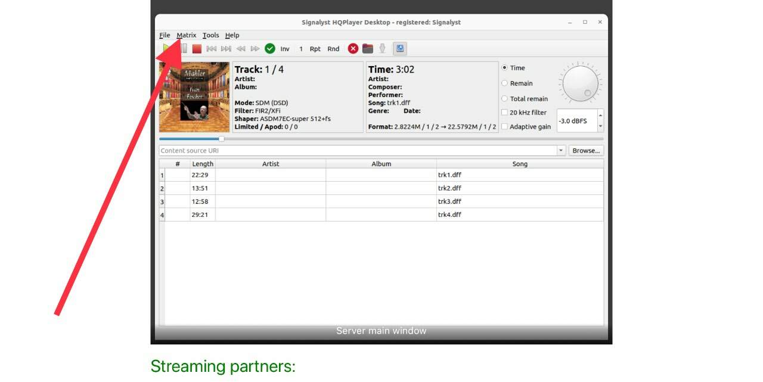The image size is (763, 382).
Task: Click the "Server main window" caption
Action: pos(381,331)
